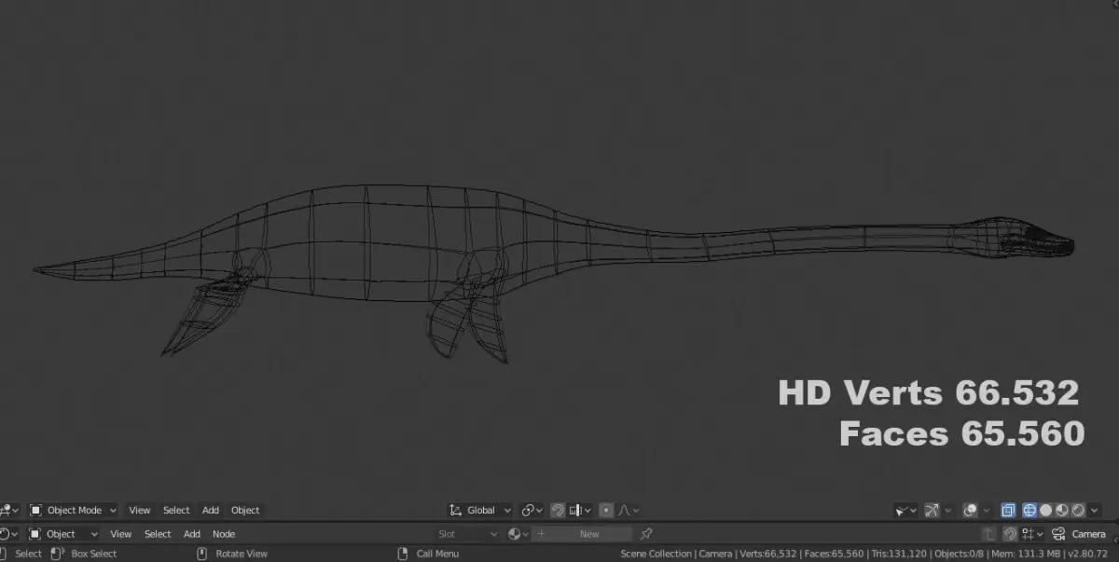This screenshot has width=1119, height=562.
Task: Click the Select hint in the status bar
Action: [x=29, y=554]
